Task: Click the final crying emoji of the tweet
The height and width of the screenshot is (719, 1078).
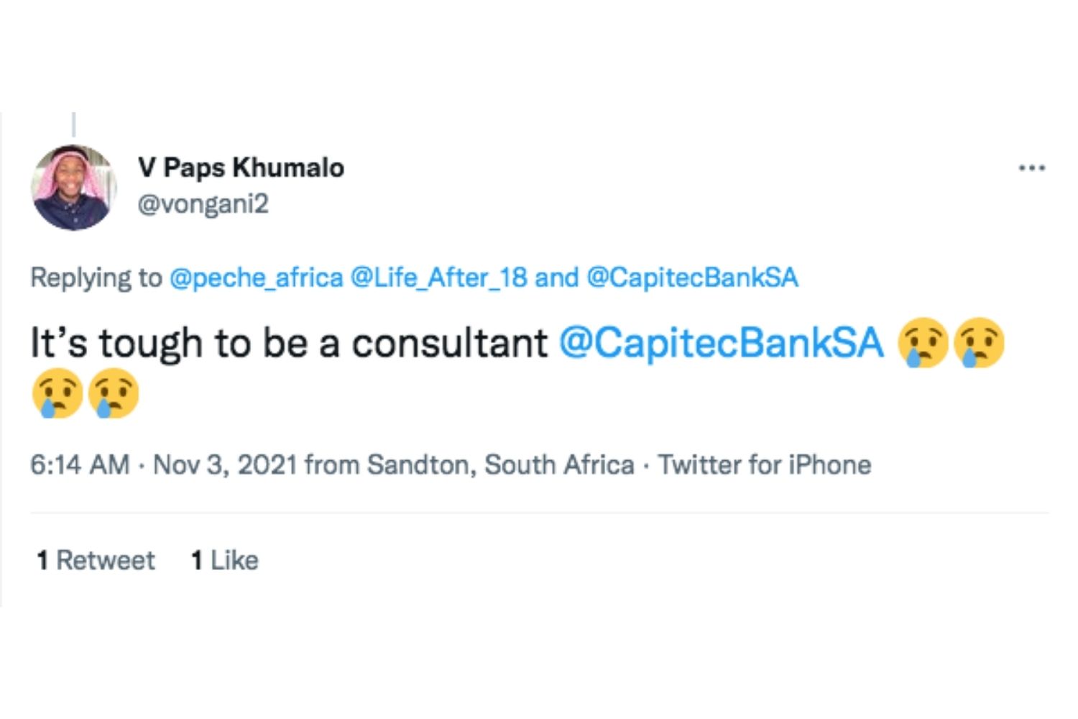Action: coord(114,393)
